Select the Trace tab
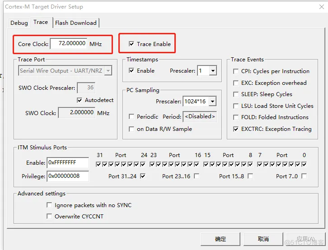 (x=41, y=22)
